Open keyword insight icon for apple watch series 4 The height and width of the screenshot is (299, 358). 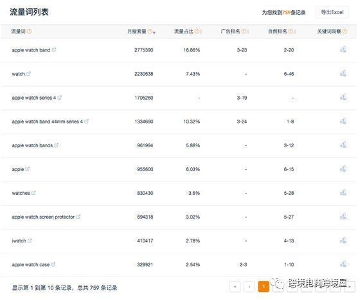tap(343, 97)
